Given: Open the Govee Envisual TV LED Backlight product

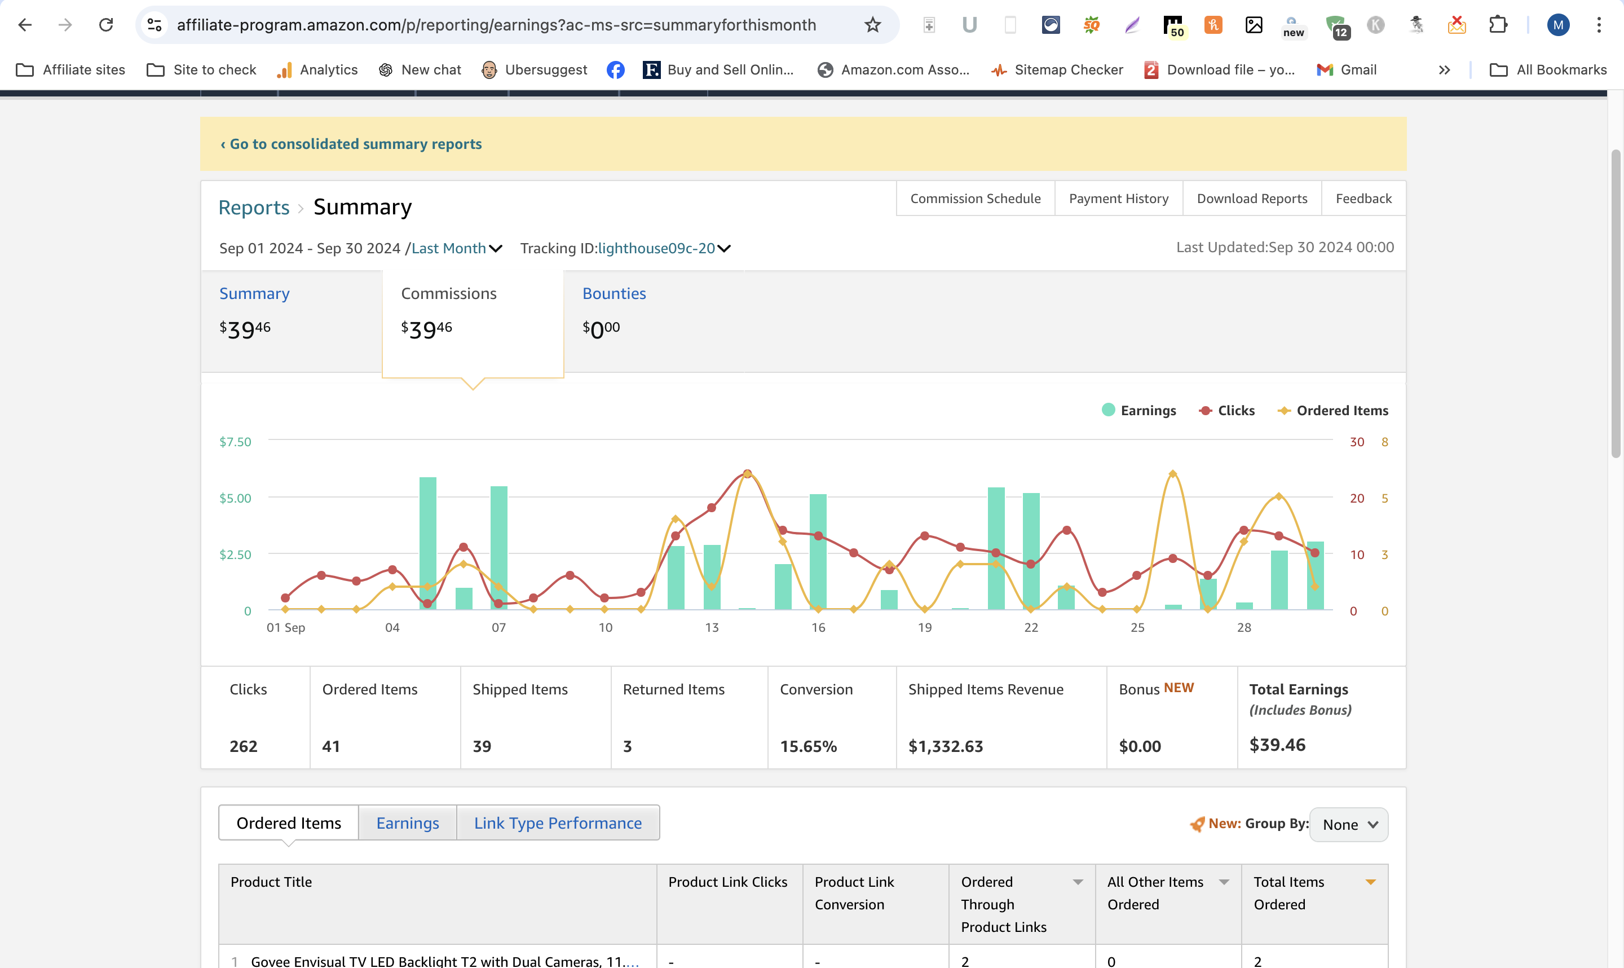Looking at the screenshot, I should click(x=445, y=961).
